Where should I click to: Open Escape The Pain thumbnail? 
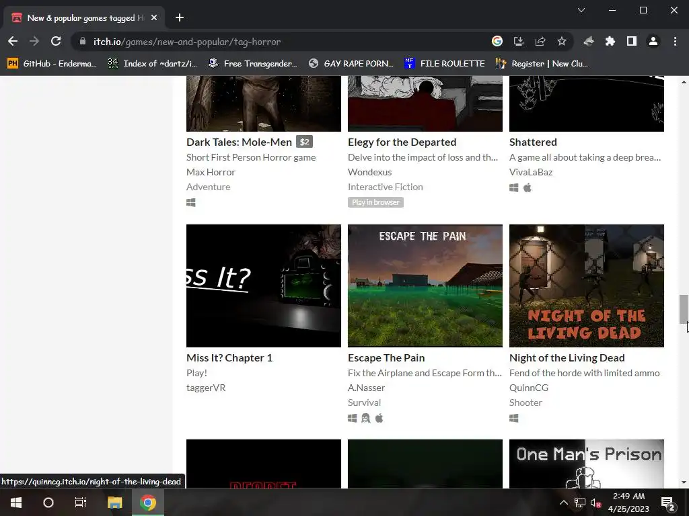[425, 286]
